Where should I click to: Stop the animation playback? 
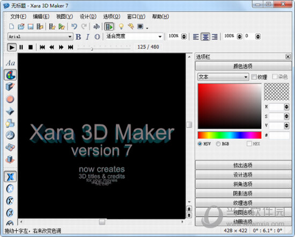click(31, 47)
